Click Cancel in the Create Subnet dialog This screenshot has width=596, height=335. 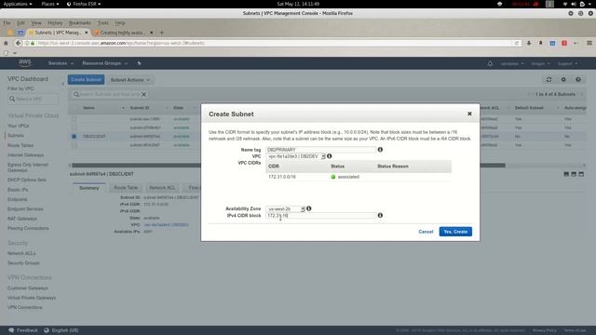tap(426, 232)
